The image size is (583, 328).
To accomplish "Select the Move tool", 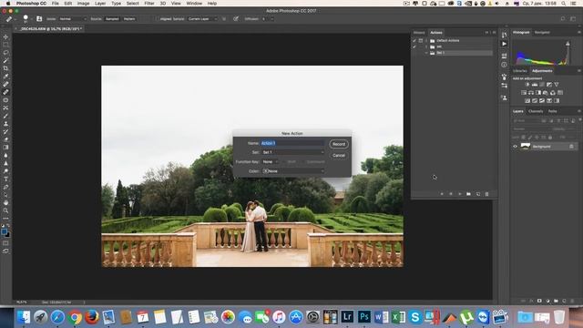I will tap(5, 36).
